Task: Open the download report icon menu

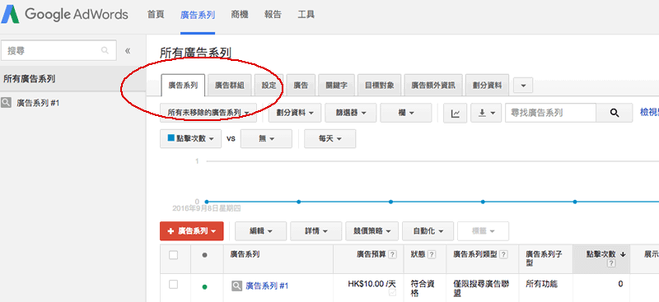Action: click(486, 113)
